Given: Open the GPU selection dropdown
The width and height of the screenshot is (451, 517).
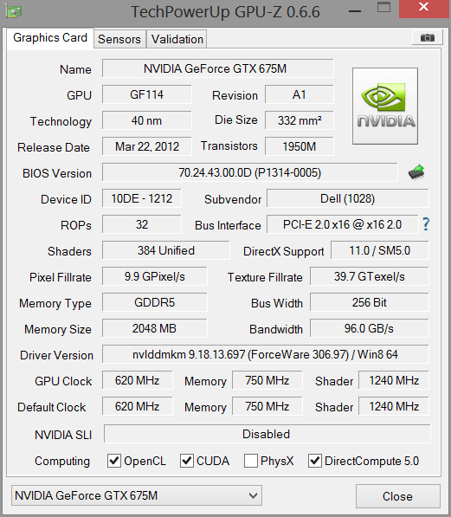Looking at the screenshot, I should [x=137, y=495].
